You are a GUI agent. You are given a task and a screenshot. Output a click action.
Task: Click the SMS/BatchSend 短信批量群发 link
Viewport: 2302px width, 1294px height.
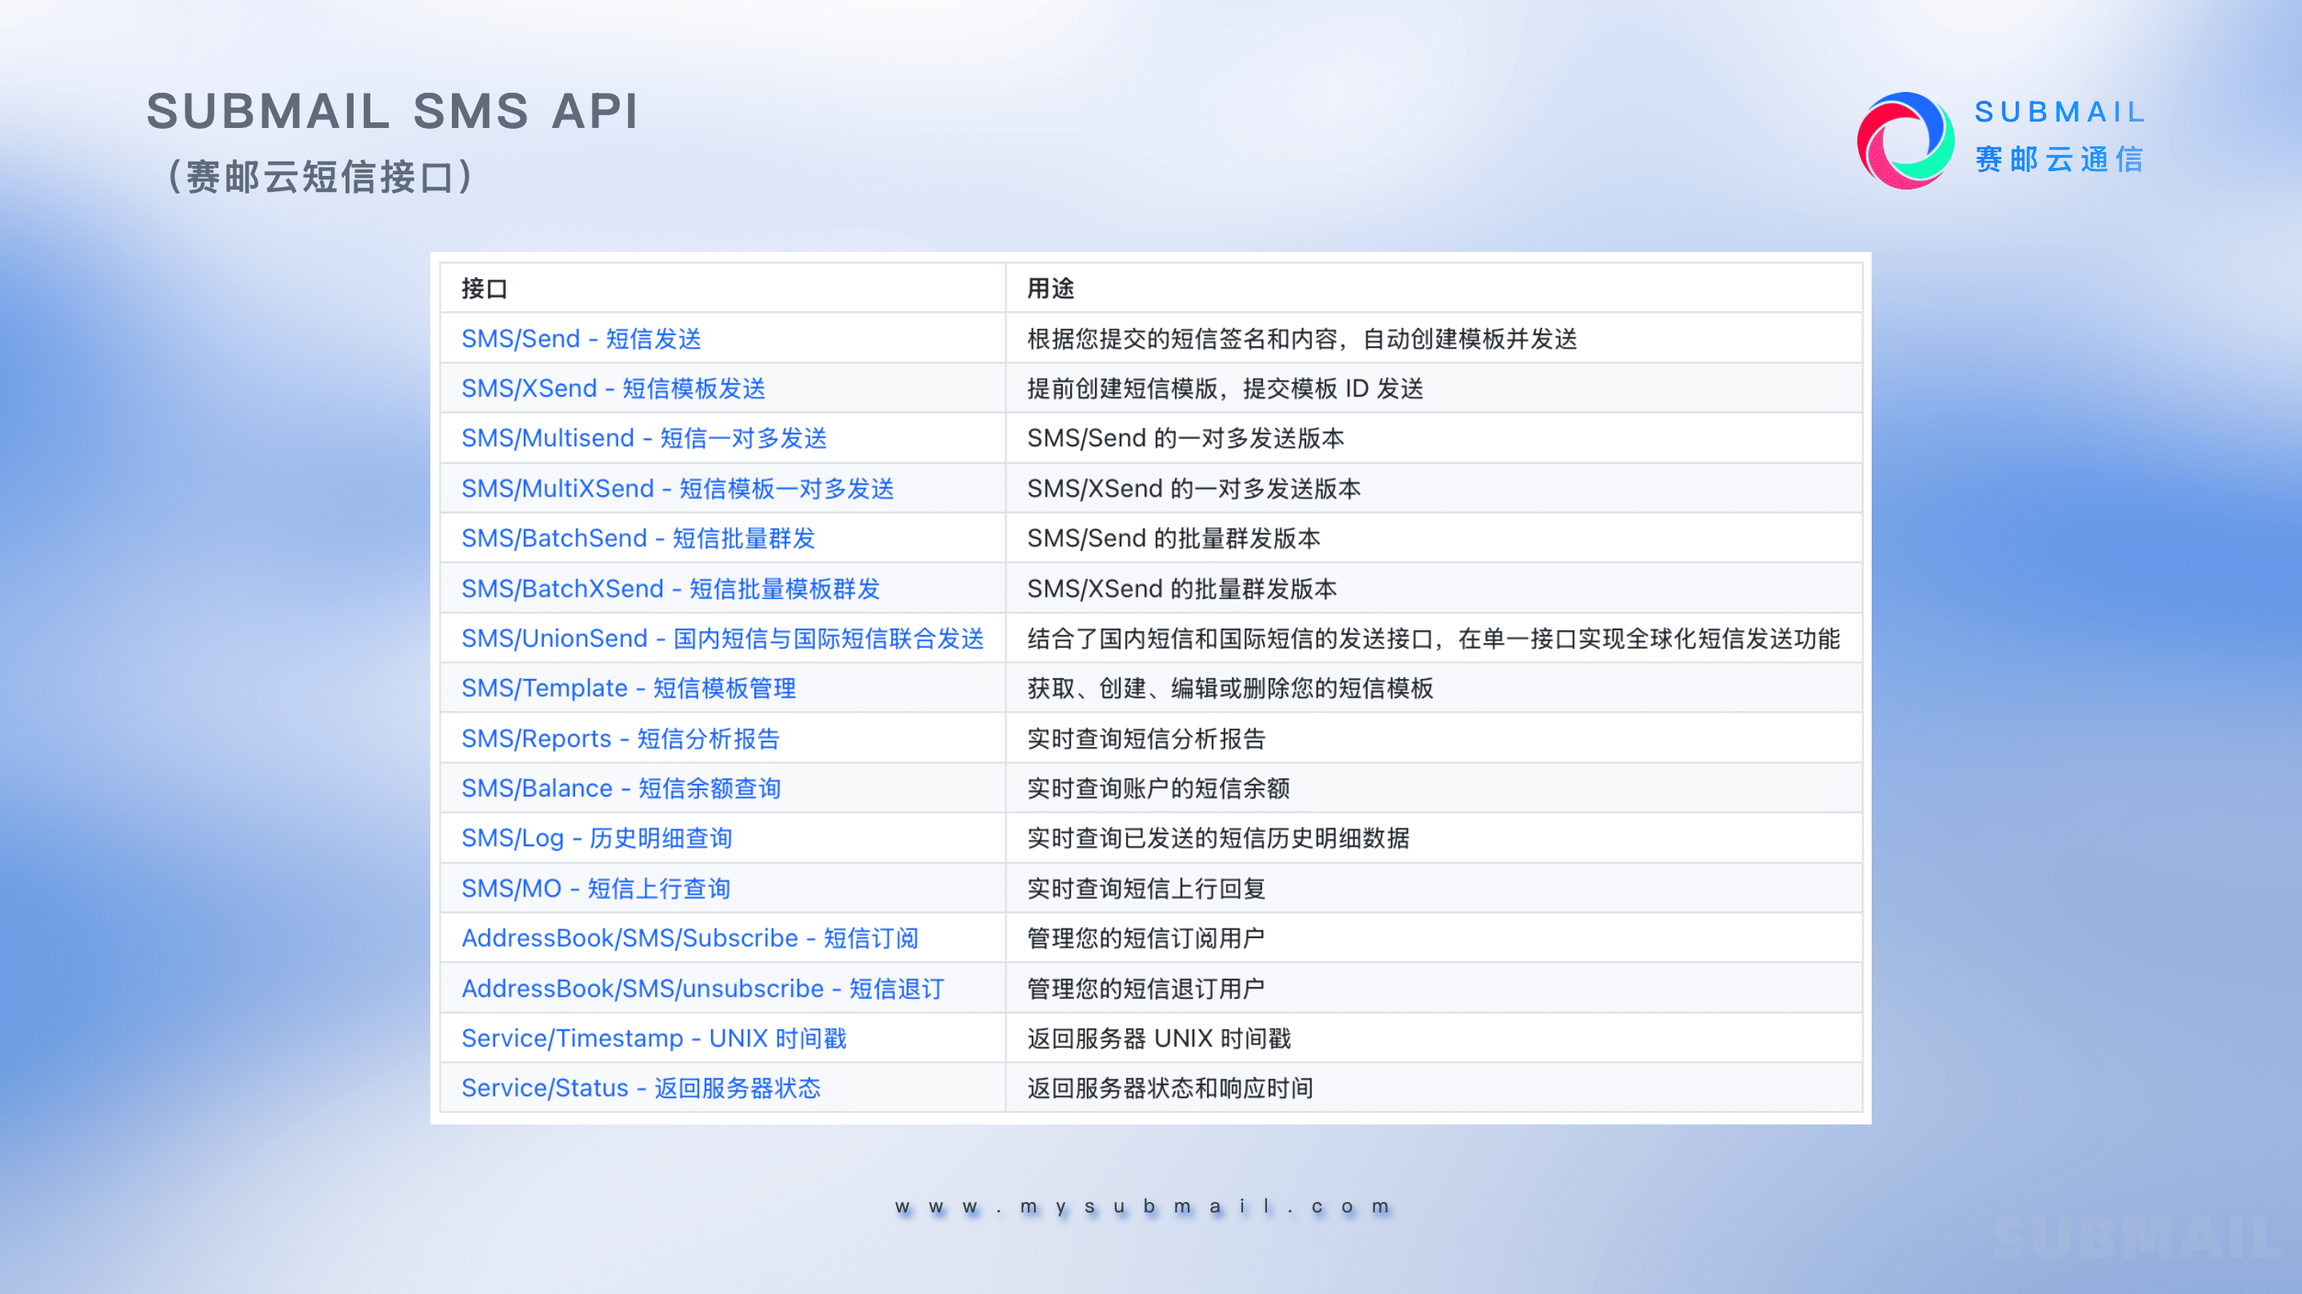point(638,538)
